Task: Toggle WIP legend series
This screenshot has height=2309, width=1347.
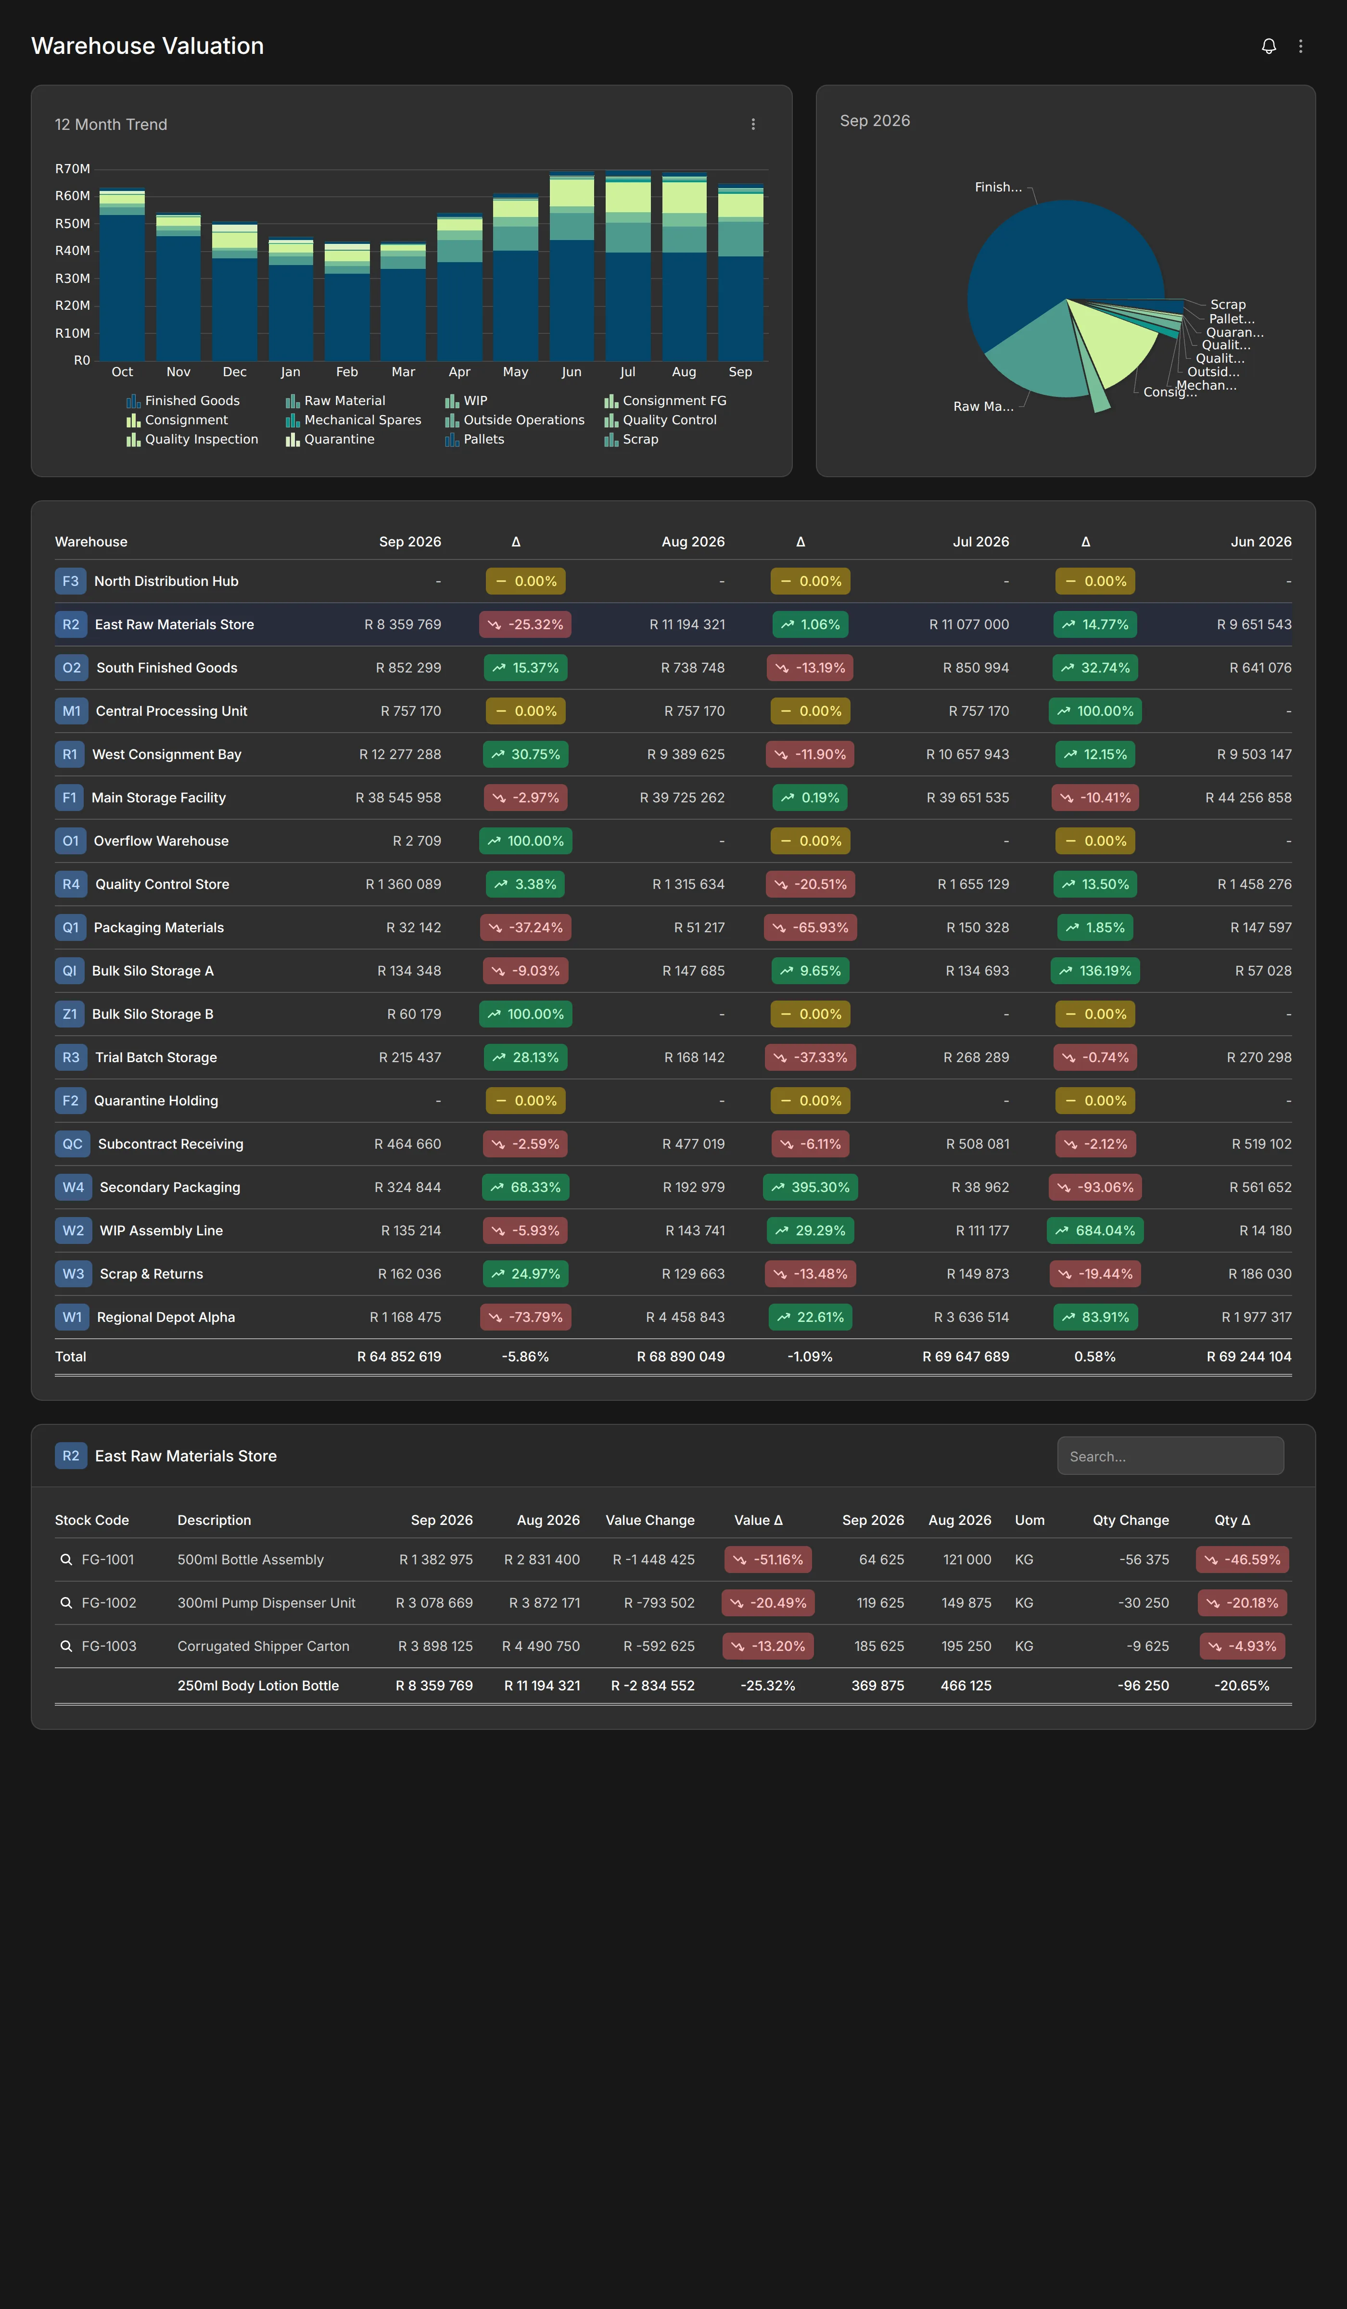Action: (x=467, y=400)
